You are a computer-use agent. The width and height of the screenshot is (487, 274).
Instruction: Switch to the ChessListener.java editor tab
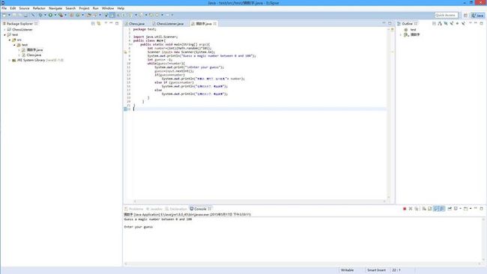[x=169, y=24]
